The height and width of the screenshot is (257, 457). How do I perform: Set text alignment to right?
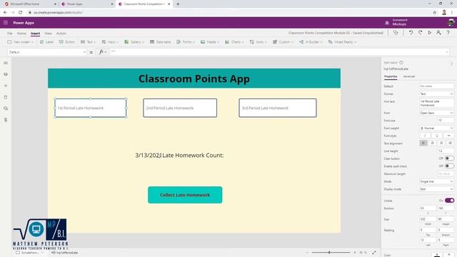coord(441,143)
